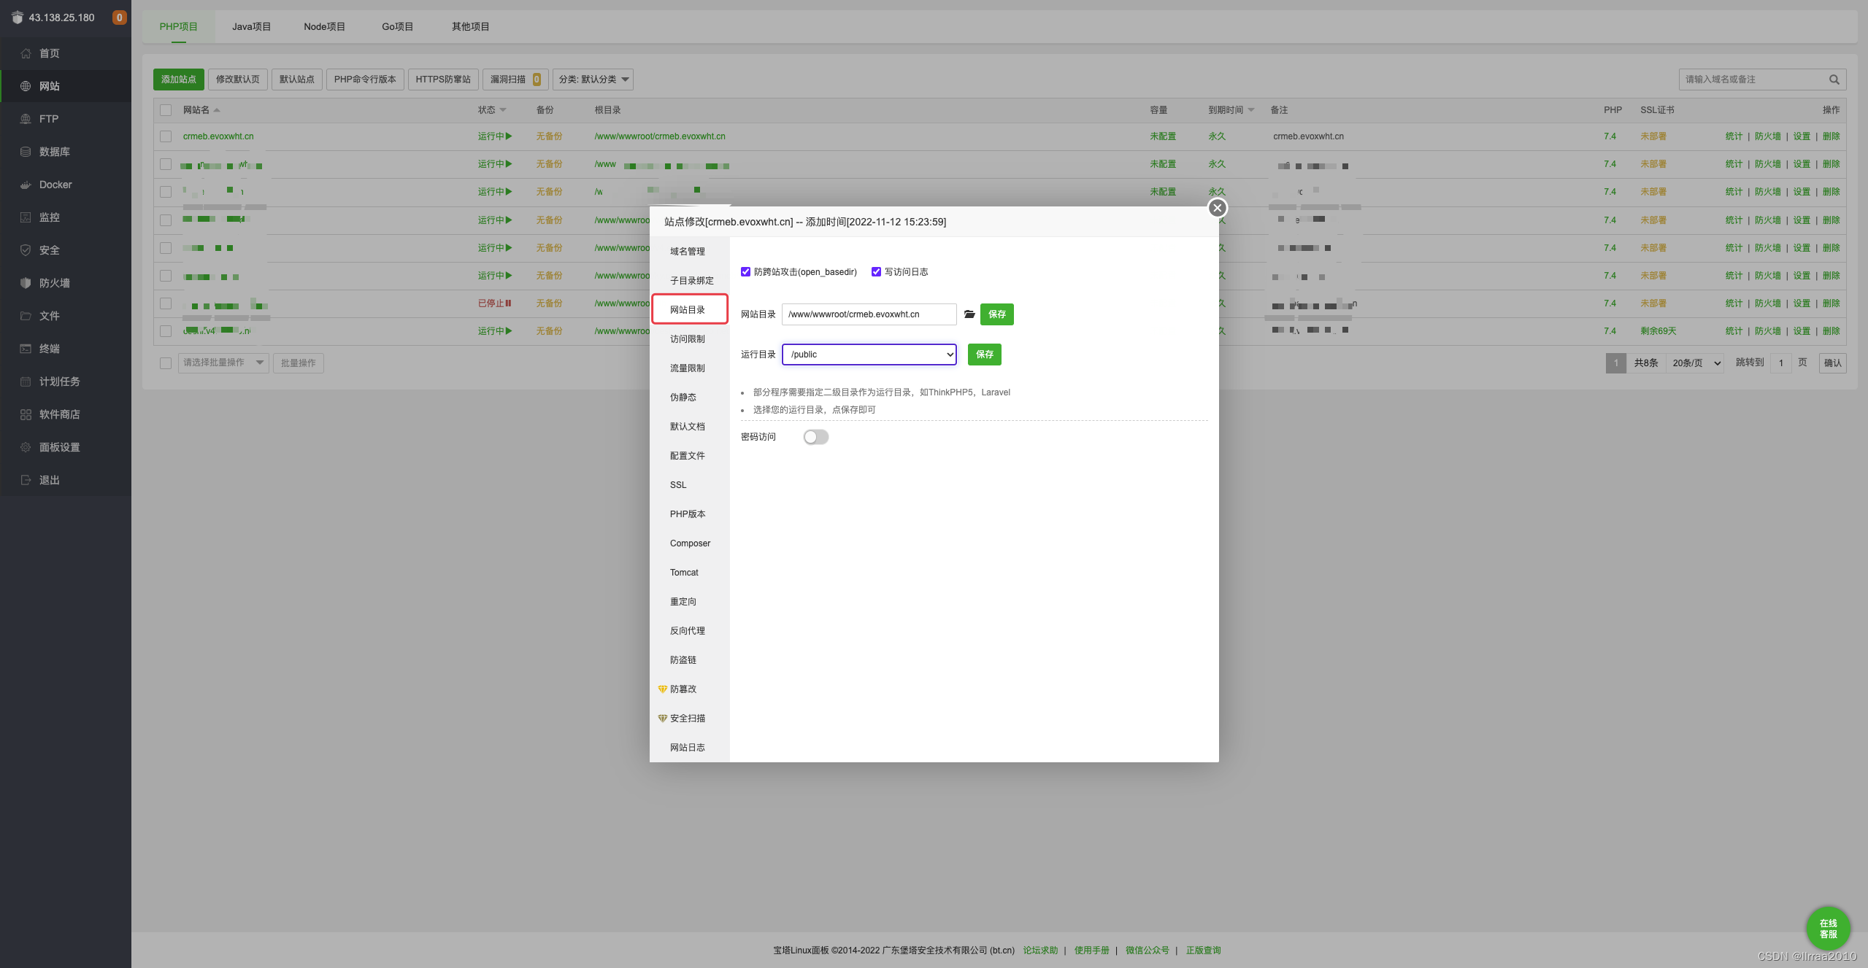Select 伪静态 in the dialog menu

coord(689,398)
